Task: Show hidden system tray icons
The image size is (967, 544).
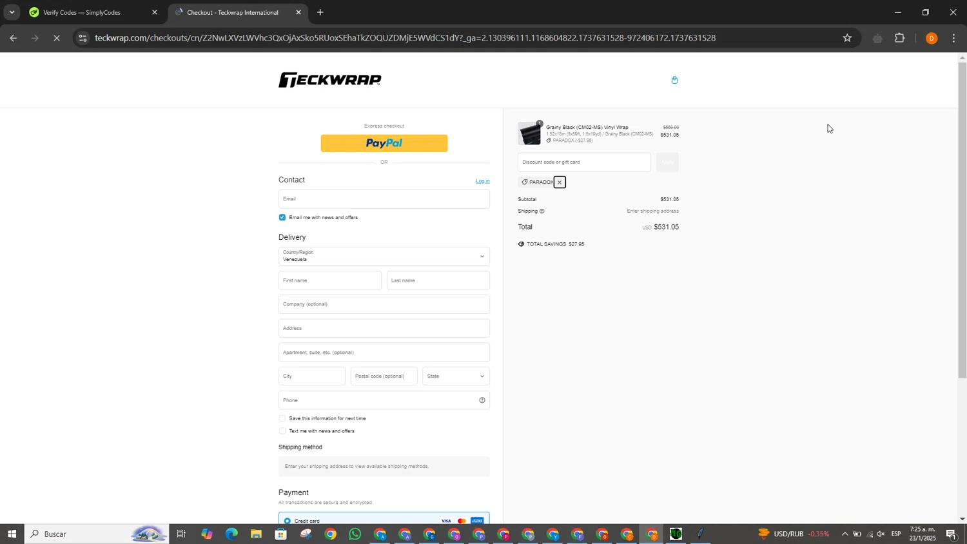Action: pyautogui.click(x=845, y=534)
